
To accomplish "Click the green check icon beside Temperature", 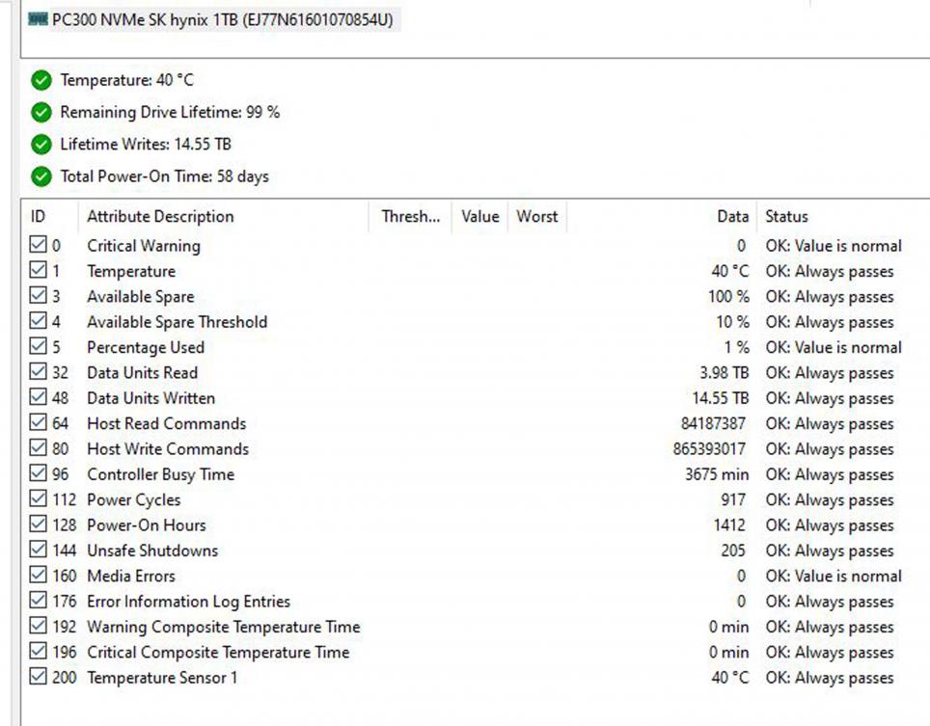I will point(41,80).
